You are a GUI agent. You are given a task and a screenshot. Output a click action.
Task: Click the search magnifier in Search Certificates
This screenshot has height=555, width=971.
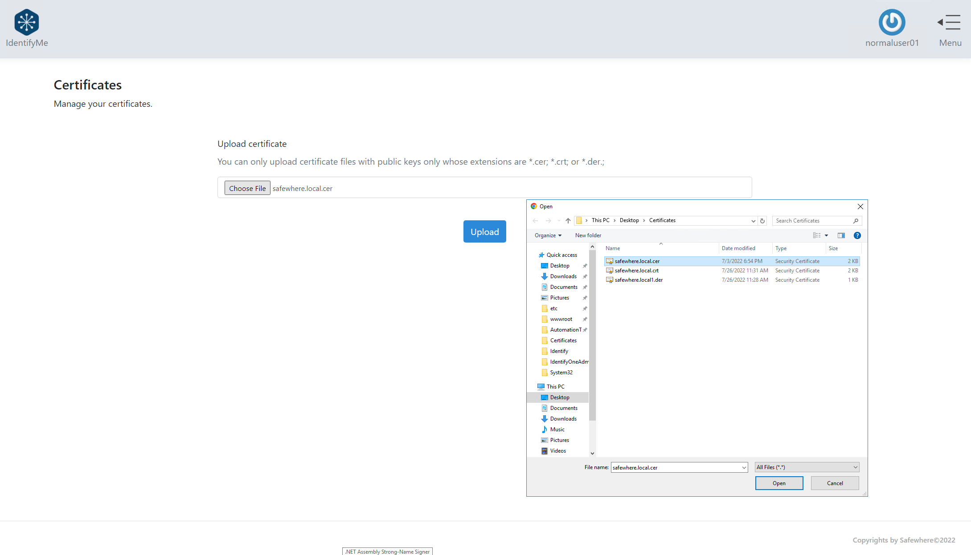coord(856,221)
